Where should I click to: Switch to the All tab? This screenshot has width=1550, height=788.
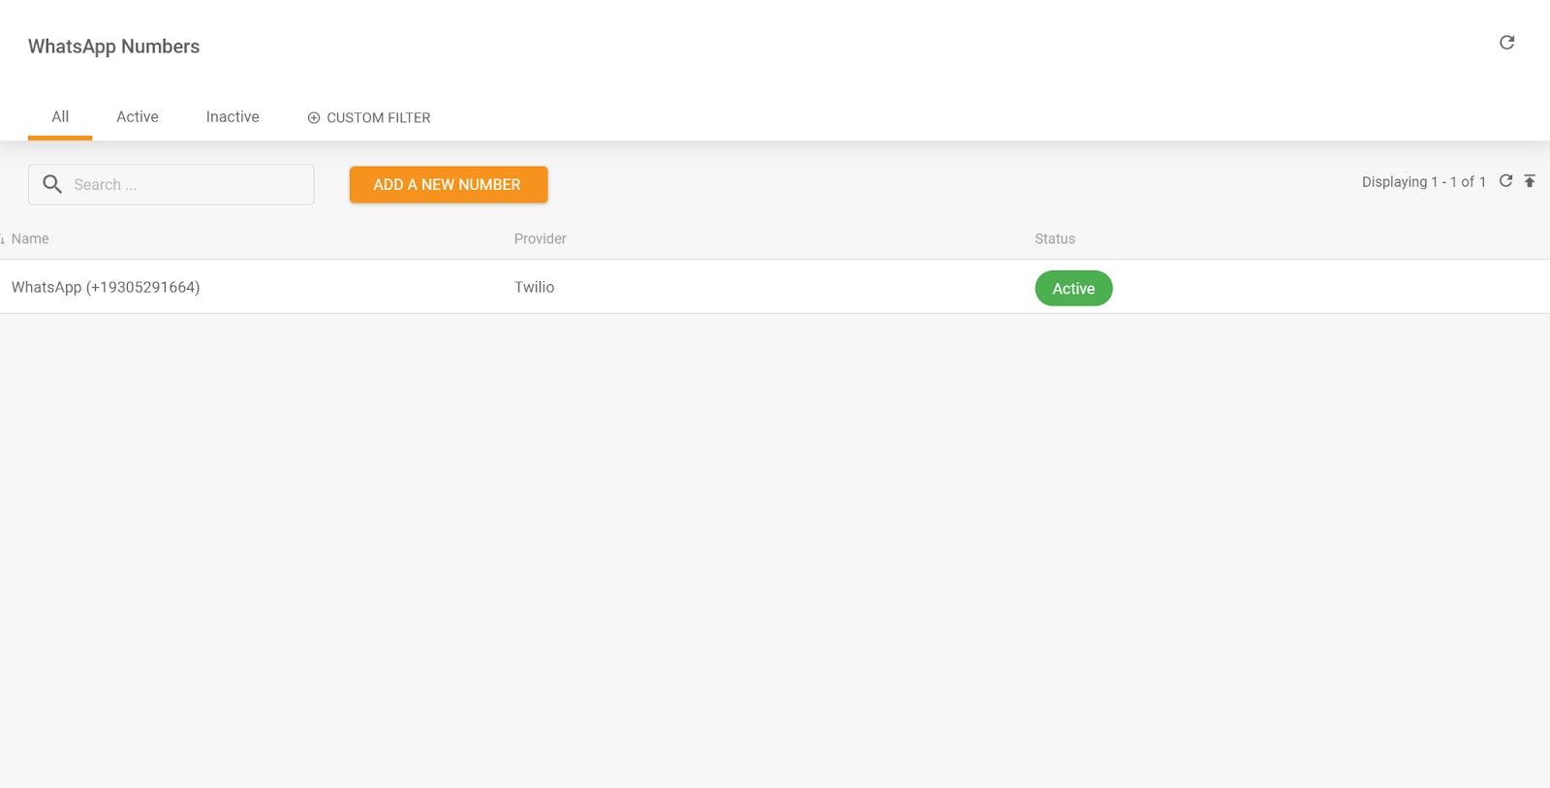click(60, 117)
